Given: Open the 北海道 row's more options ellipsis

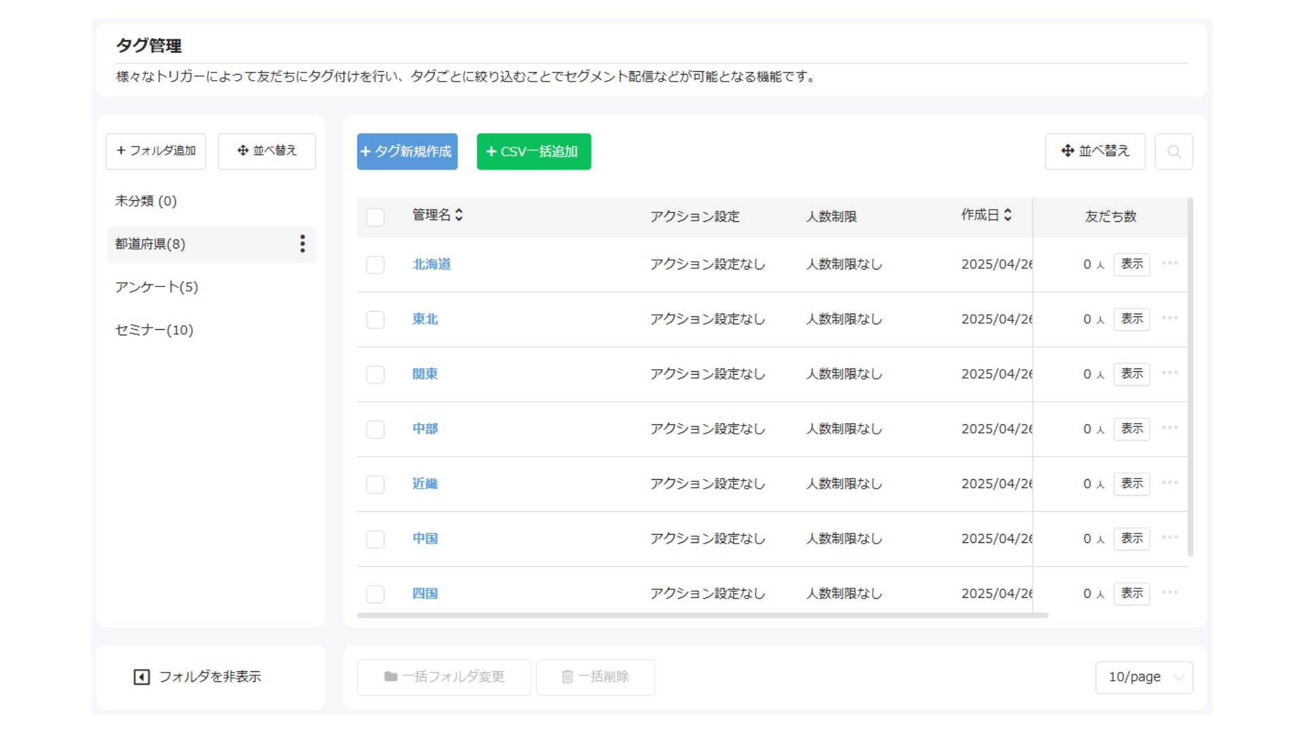Looking at the screenshot, I should pos(1170,263).
